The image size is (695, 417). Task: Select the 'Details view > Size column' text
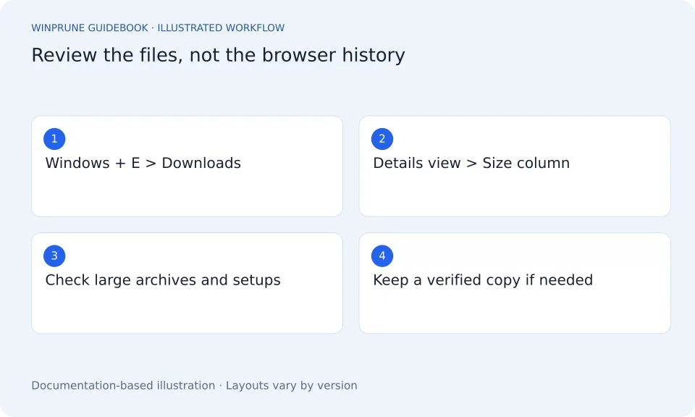(471, 163)
